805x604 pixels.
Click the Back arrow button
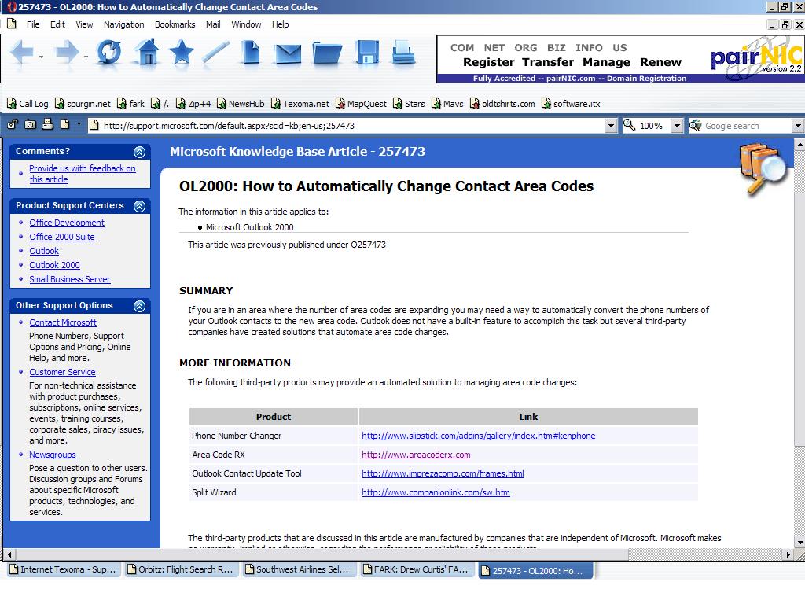tap(22, 53)
